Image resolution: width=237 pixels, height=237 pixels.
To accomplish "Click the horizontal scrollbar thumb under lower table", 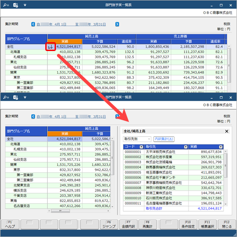I will tap(60, 211).
